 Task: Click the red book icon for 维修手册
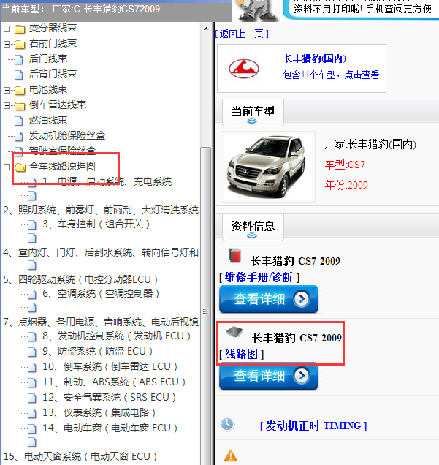[x=235, y=256]
